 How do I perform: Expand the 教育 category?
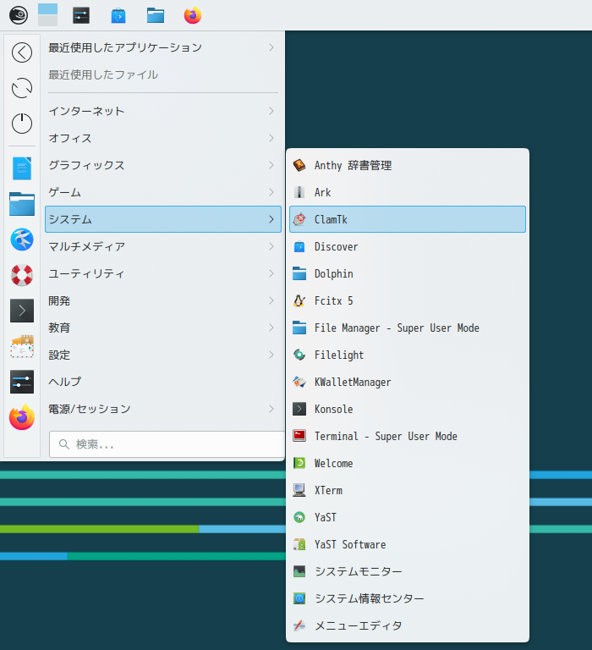pos(163,328)
